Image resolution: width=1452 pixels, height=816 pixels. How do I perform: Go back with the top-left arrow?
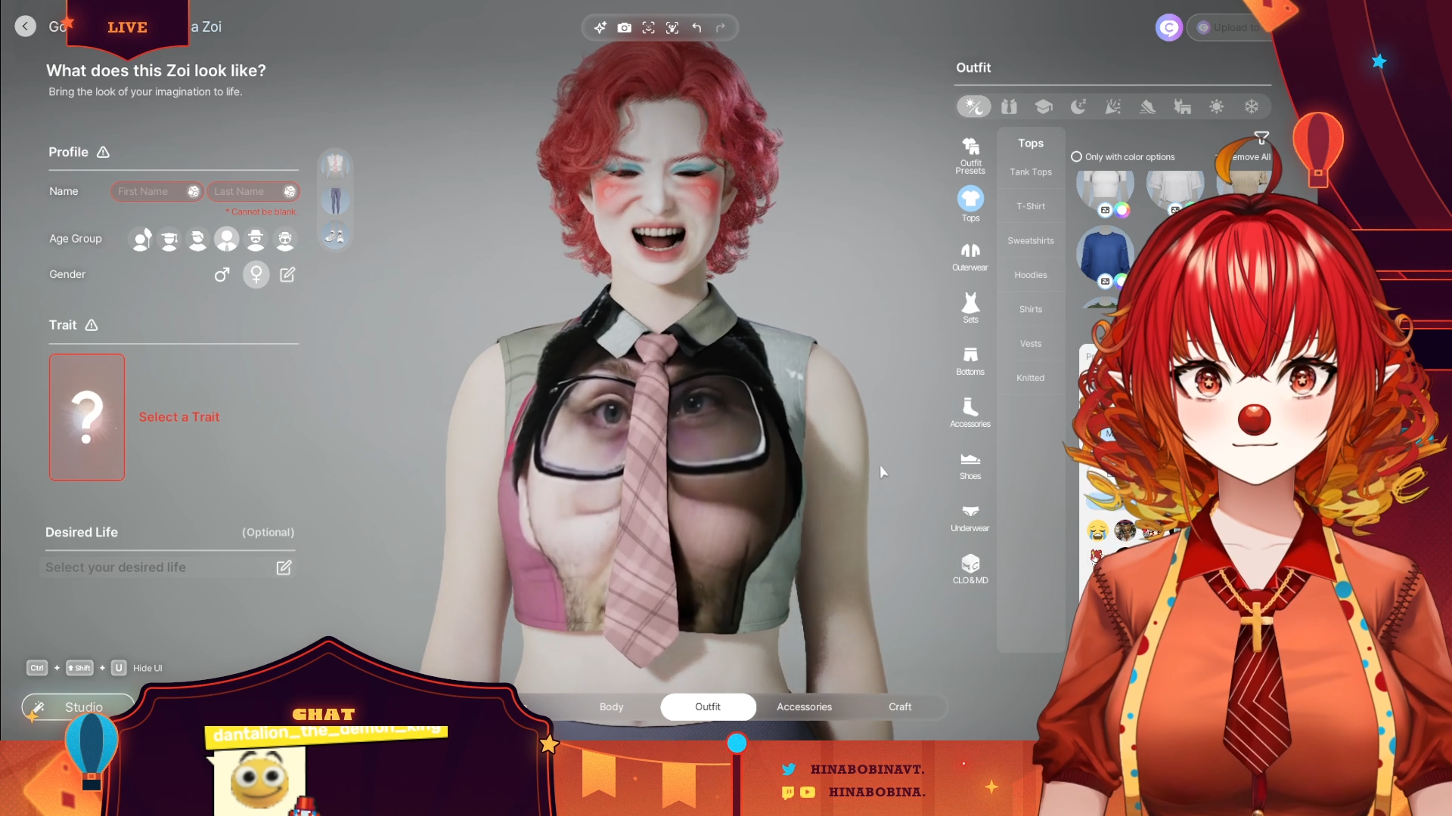coord(26,26)
